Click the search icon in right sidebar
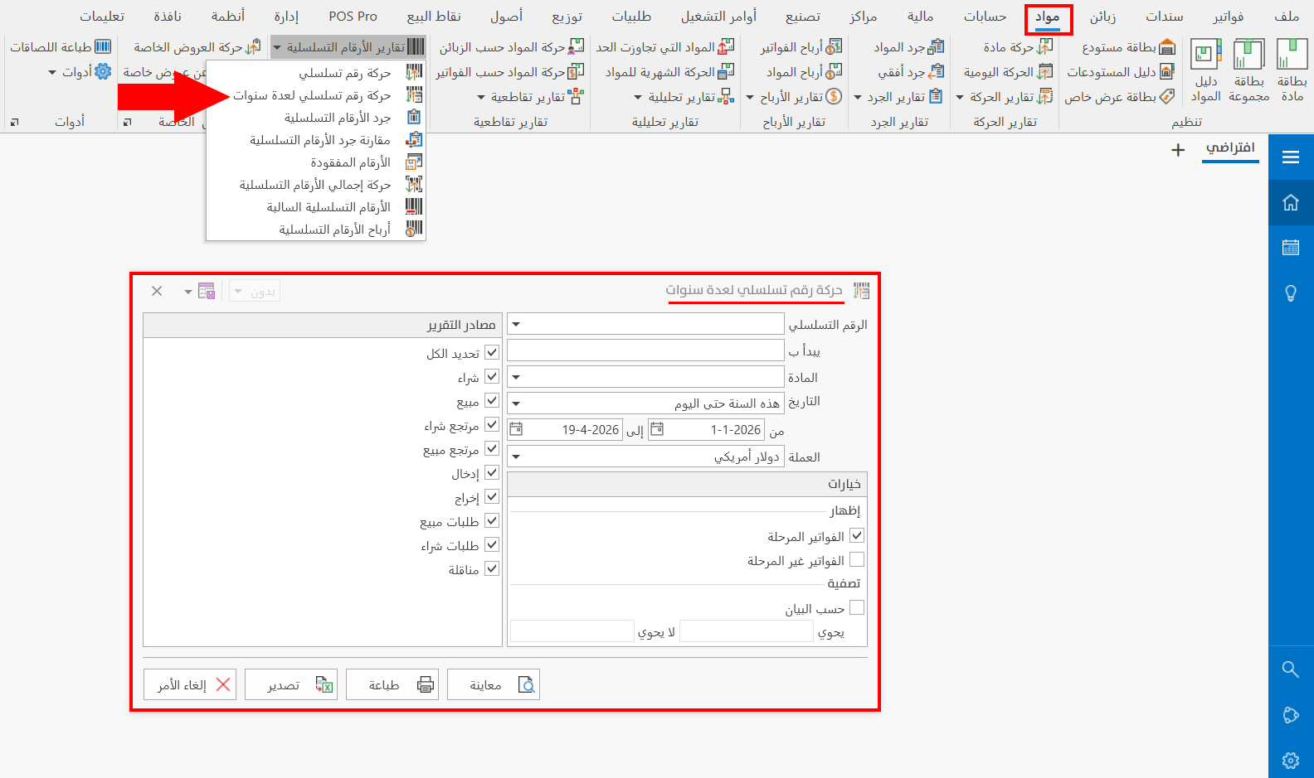This screenshot has width=1314, height=778. [1291, 669]
